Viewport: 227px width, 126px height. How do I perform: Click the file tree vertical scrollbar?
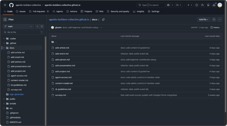point(46,80)
